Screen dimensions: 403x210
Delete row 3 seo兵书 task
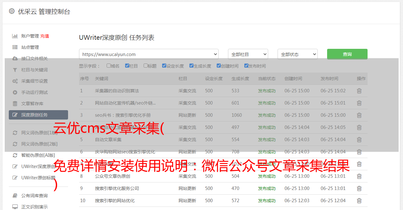click(359, 115)
